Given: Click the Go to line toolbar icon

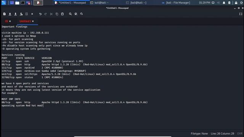Looking at the screenshot, I should [x=81, y=14].
